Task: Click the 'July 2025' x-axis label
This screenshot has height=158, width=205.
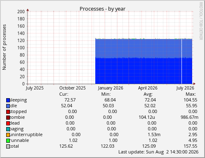Action: coord(35,88)
